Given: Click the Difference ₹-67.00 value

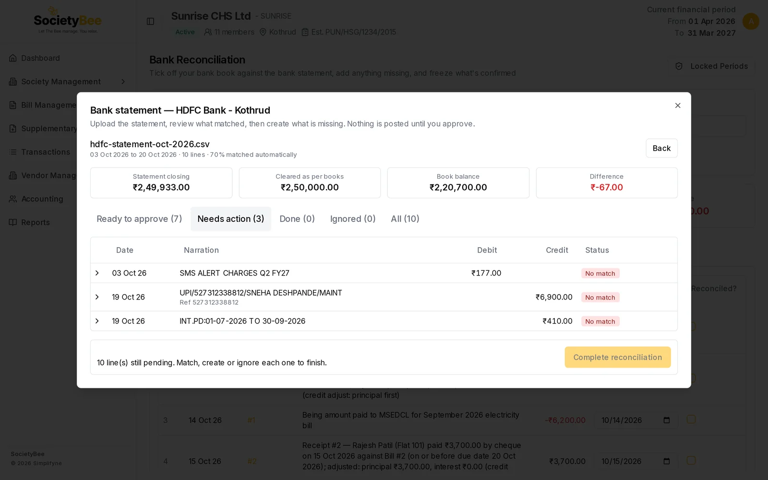Looking at the screenshot, I should (607, 188).
